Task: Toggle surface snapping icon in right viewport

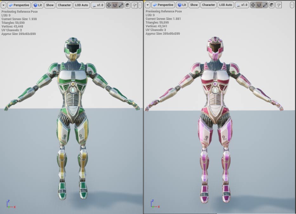Action: (279, 5)
